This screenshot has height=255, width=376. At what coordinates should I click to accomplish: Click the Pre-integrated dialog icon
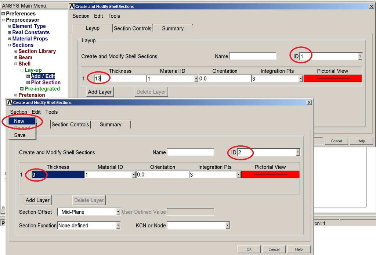coord(22,89)
